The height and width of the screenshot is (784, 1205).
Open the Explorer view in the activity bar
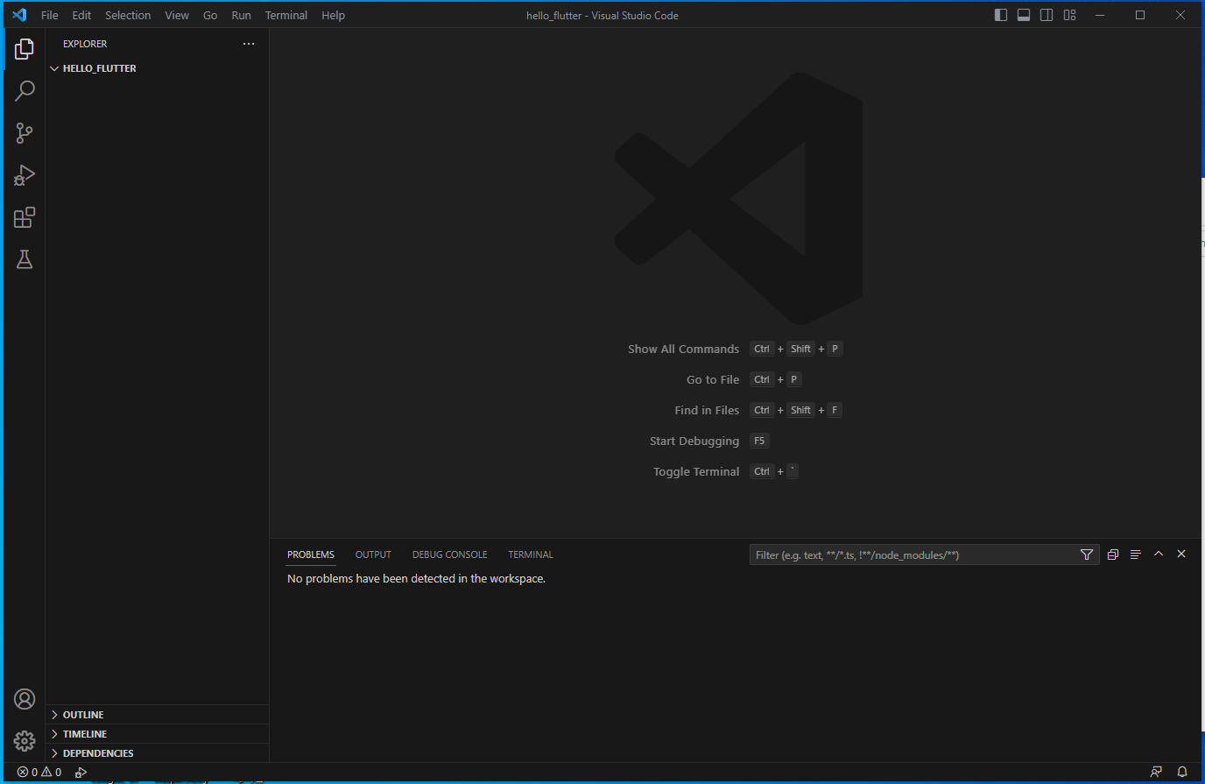click(x=25, y=49)
